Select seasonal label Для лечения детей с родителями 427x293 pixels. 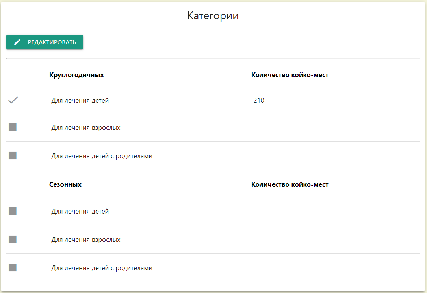102,268
